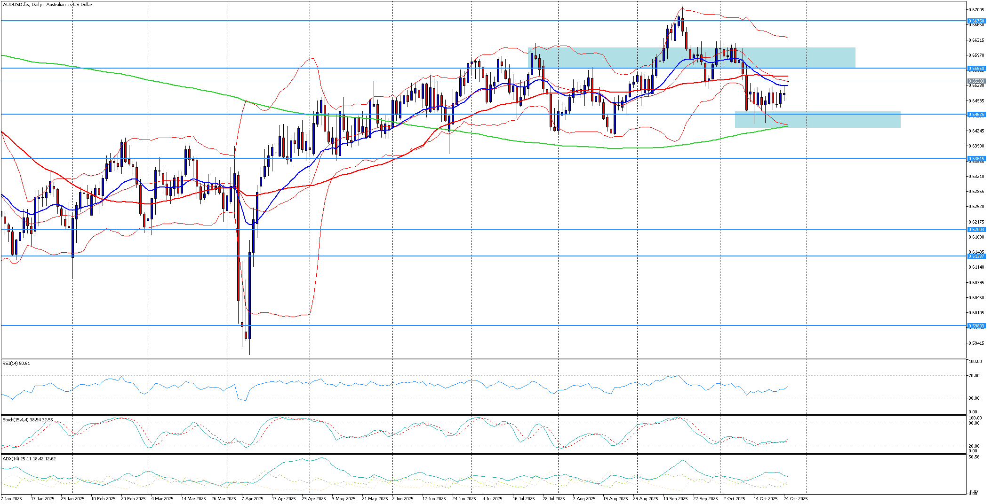The width and height of the screenshot is (991, 504).
Task: Click the 0.66750 price level label
Action: click(x=975, y=21)
